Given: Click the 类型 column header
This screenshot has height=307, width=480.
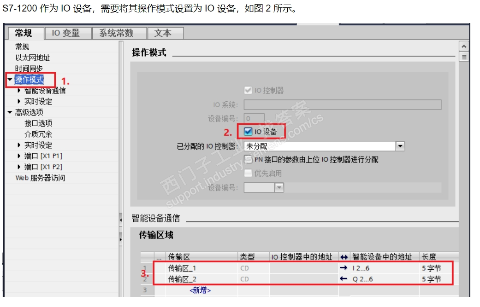Looking at the screenshot, I should coord(254,257).
